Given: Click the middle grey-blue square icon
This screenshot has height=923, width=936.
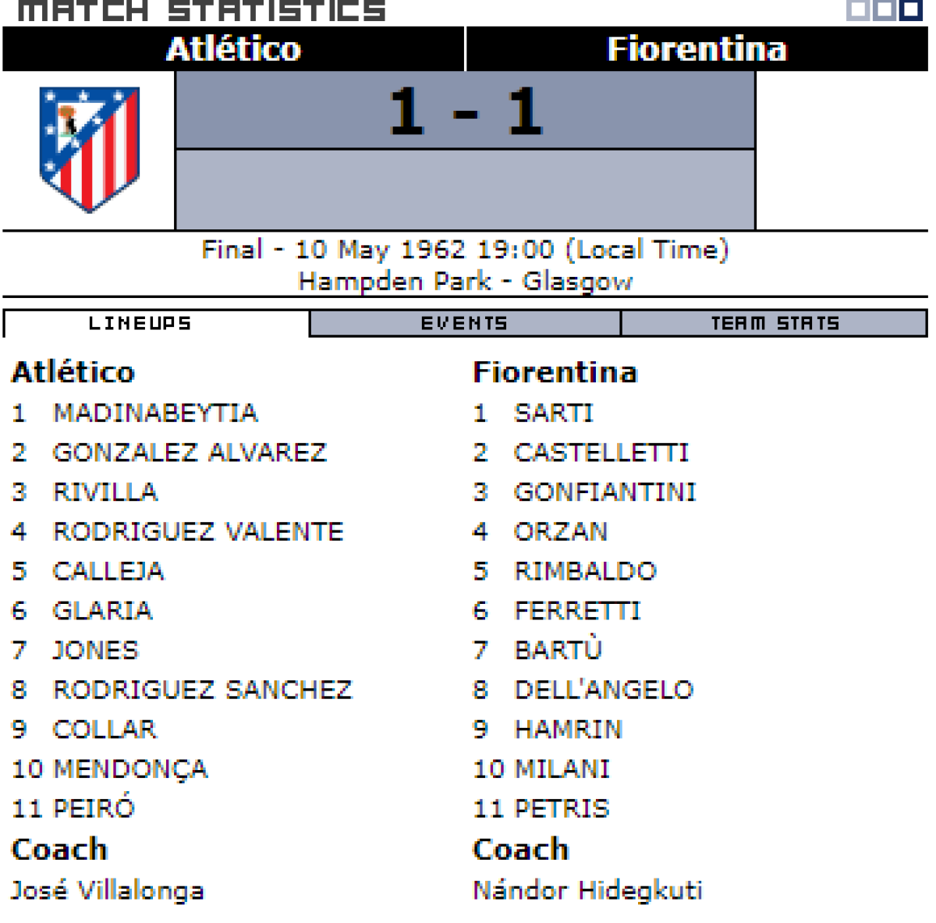Looking at the screenshot, I should tap(884, 10).
